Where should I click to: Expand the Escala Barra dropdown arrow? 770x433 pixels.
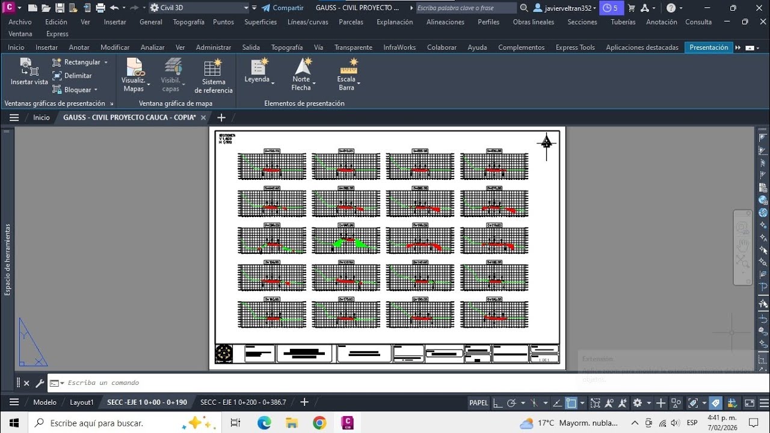point(359,85)
